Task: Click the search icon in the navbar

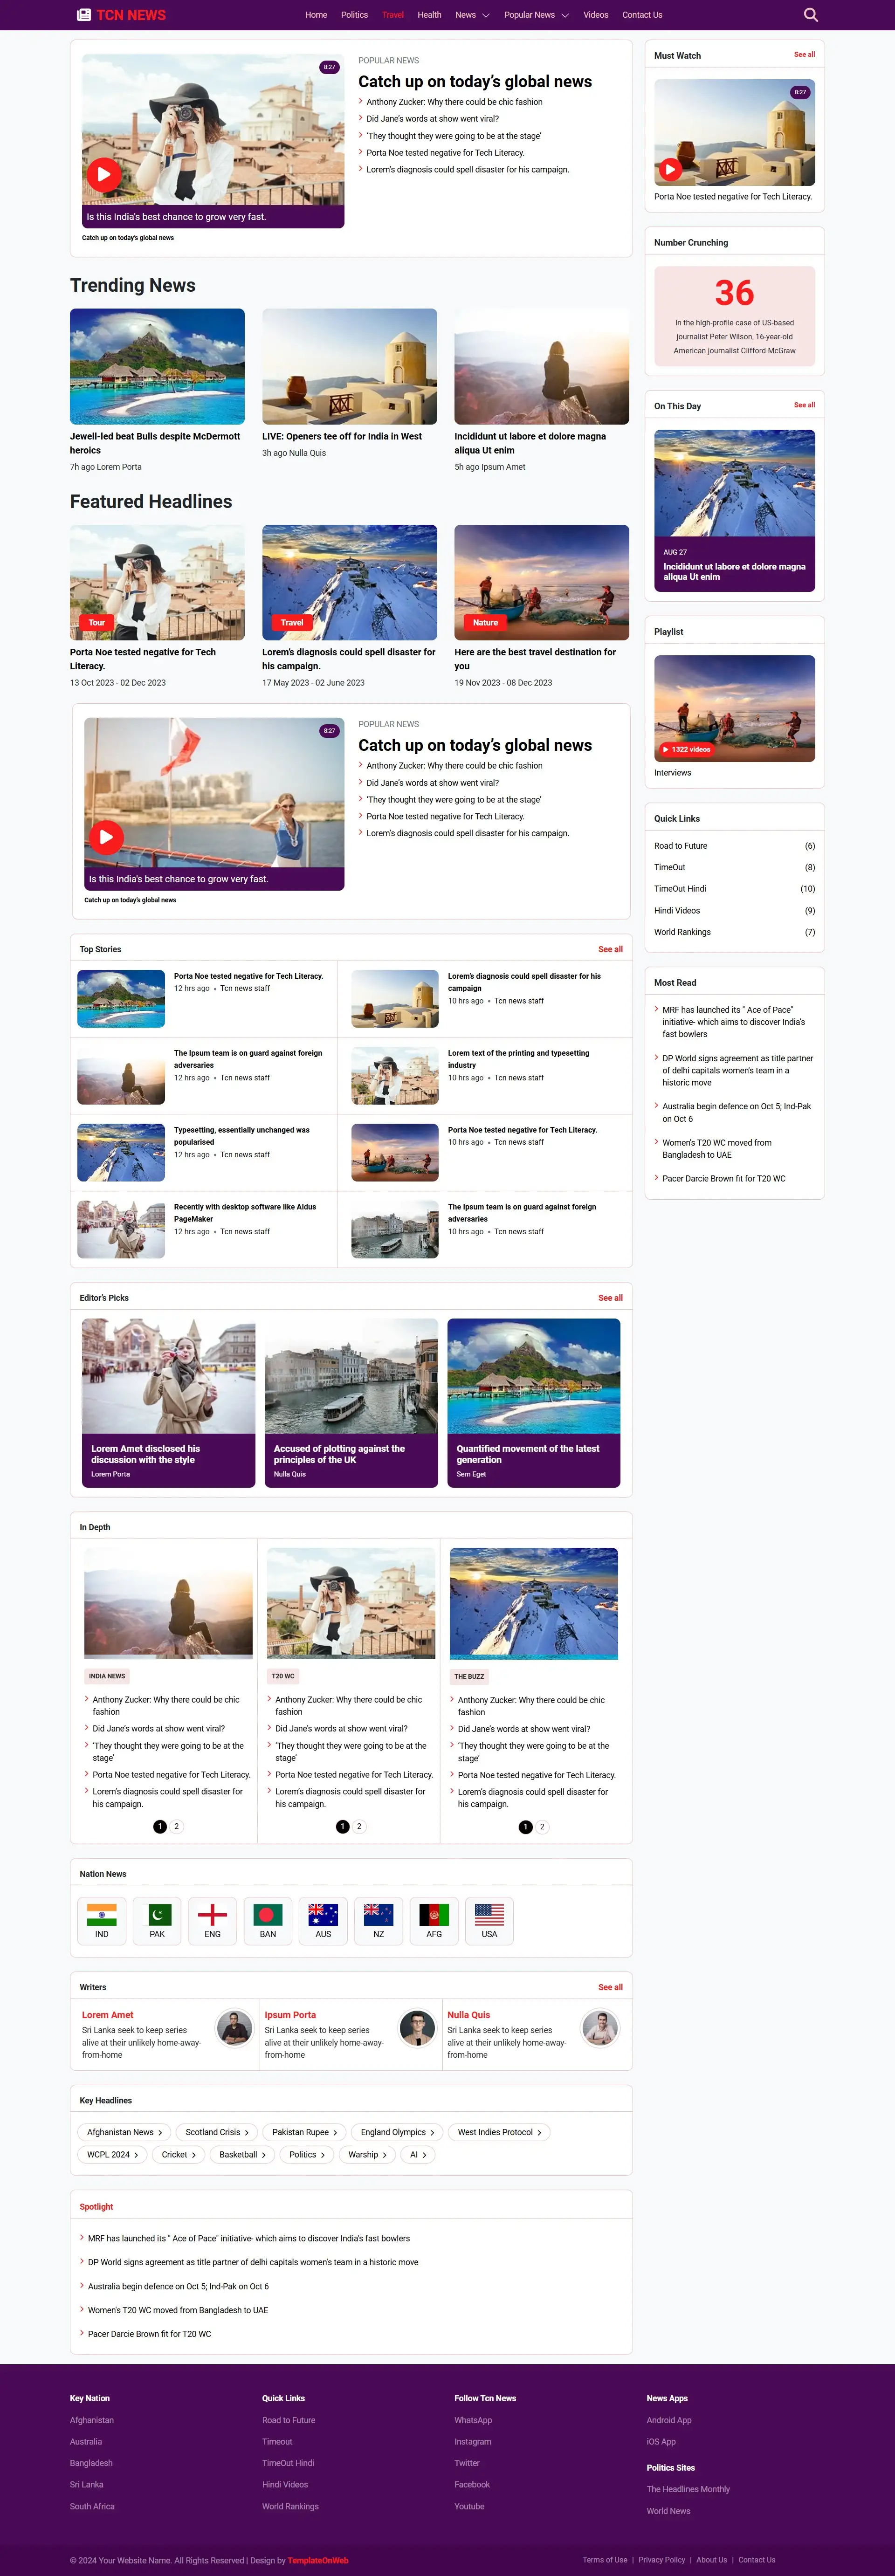Action: pos(810,15)
